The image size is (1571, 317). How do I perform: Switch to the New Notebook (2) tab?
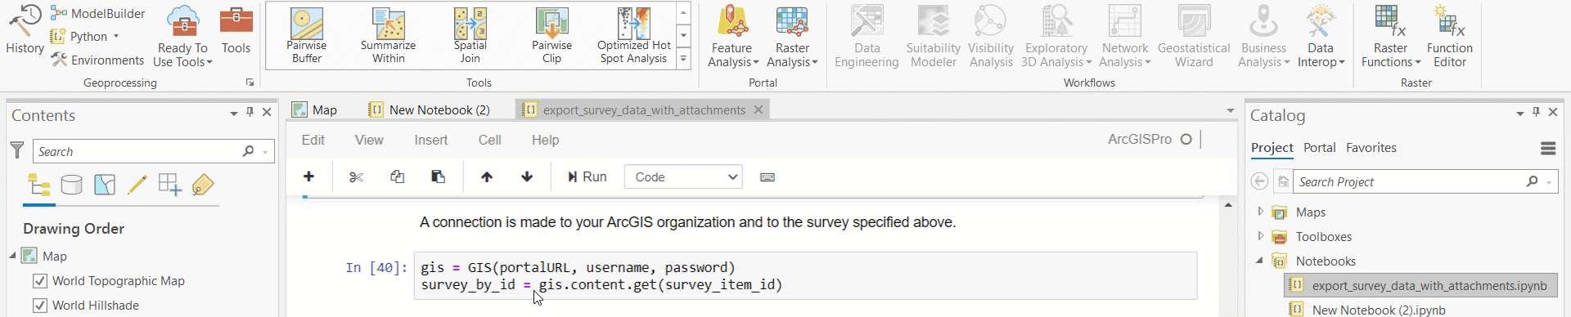pos(430,109)
